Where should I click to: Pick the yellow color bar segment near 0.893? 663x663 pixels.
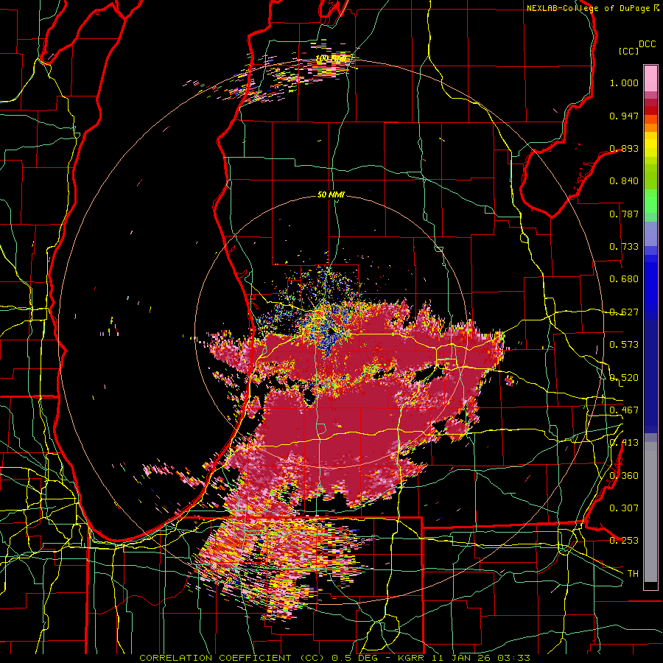650,145
